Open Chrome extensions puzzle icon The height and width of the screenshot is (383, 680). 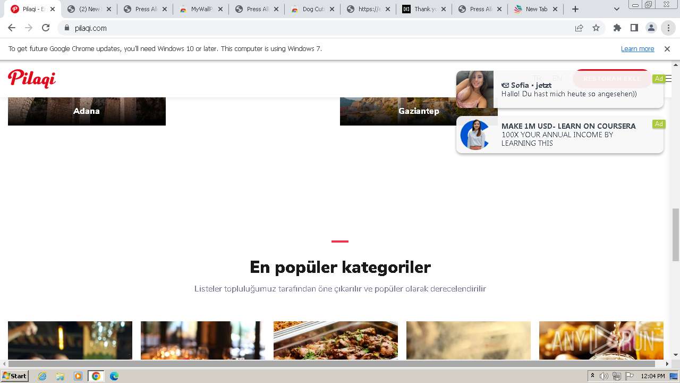coord(617,28)
